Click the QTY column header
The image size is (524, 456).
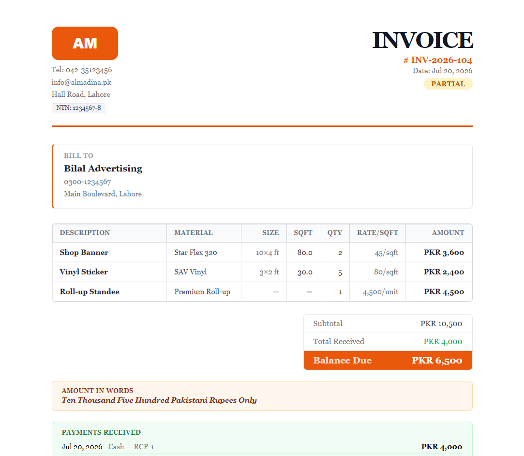(334, 233)
